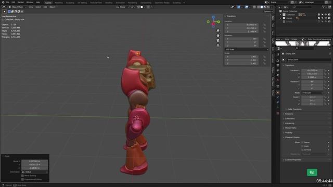The height and width of the screenshot is (187, 333).
Task: Switch to the Sculpting workspace tab
Action: click(x=70, y=3)
